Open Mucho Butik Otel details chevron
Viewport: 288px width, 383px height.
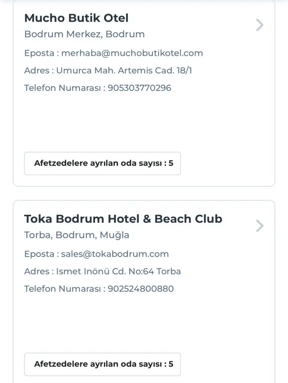(260, 25)
